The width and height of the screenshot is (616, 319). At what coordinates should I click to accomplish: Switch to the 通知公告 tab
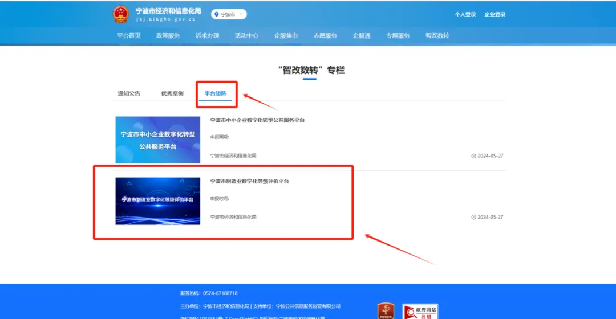[129, 93]
